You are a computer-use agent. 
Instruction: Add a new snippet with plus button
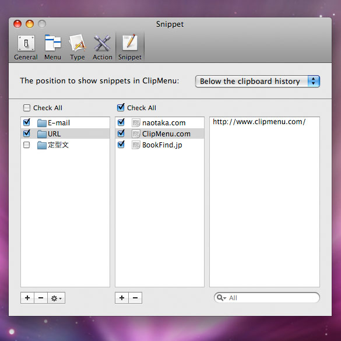point(122,298)
